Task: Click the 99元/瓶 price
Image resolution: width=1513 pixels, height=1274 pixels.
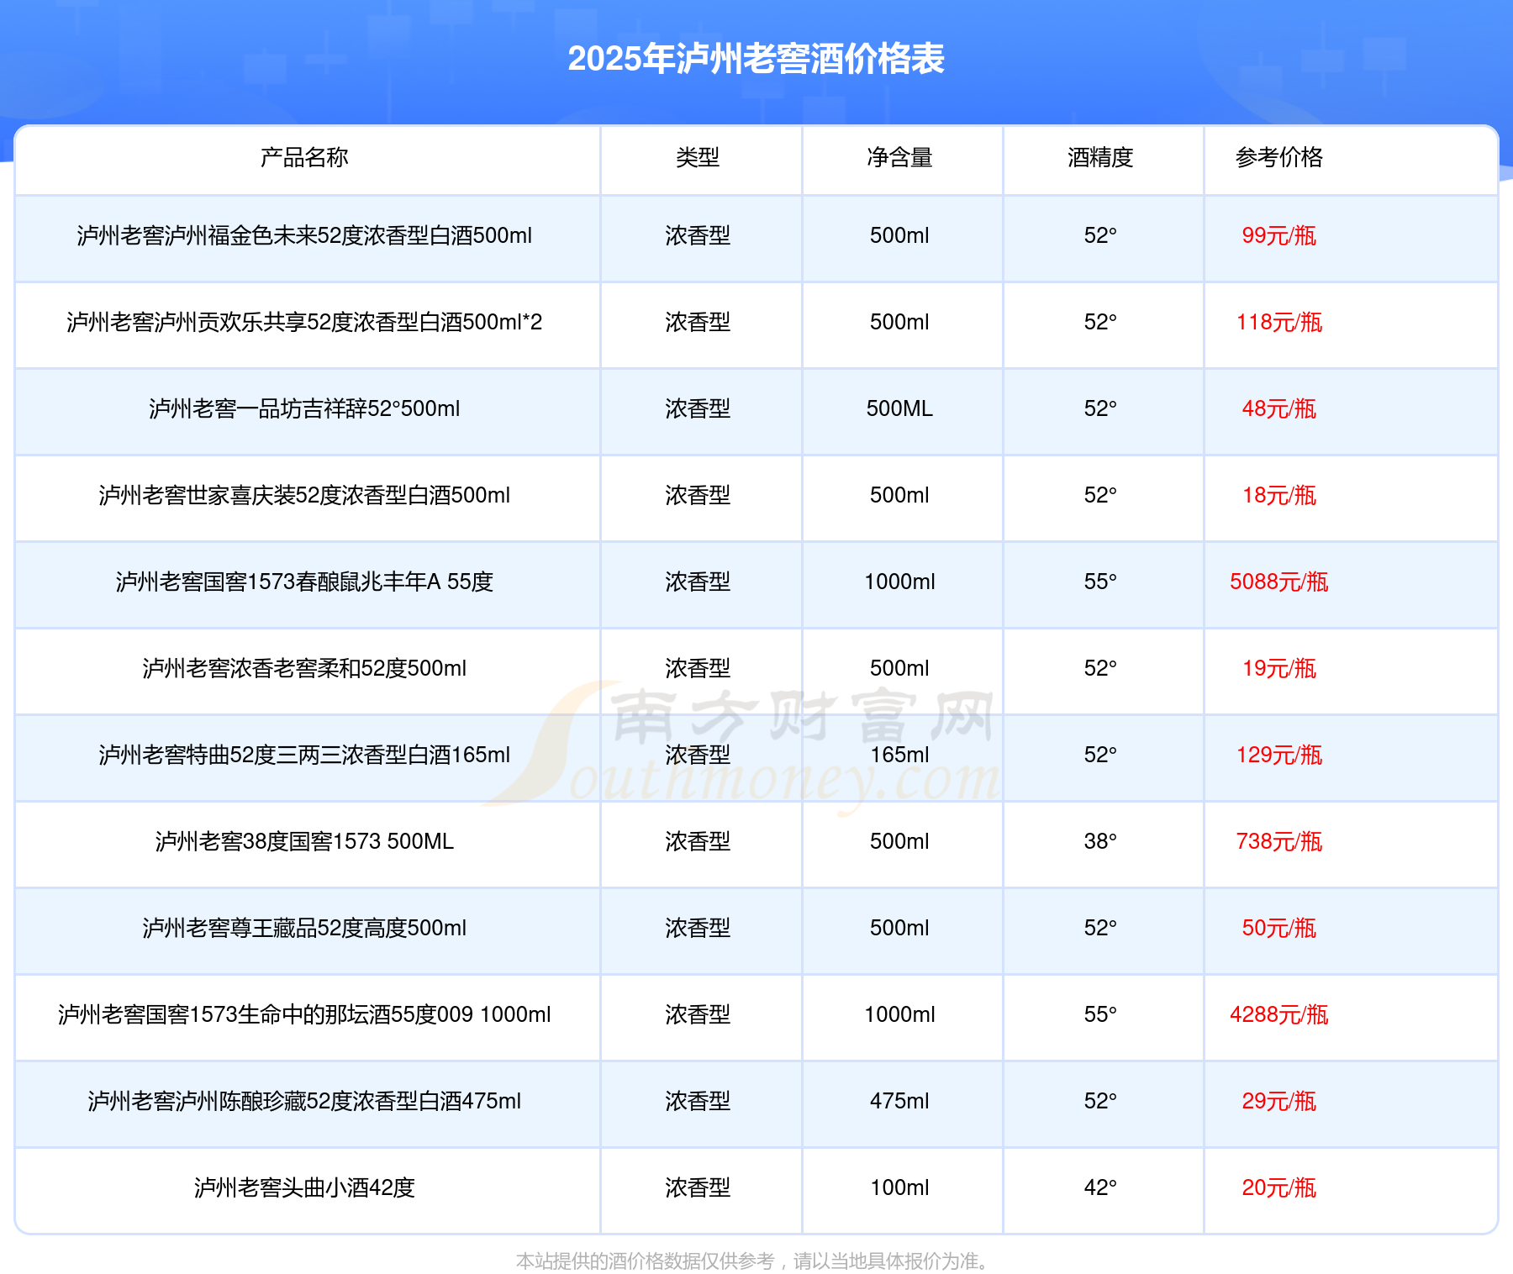Action: tap(1279, 235)
